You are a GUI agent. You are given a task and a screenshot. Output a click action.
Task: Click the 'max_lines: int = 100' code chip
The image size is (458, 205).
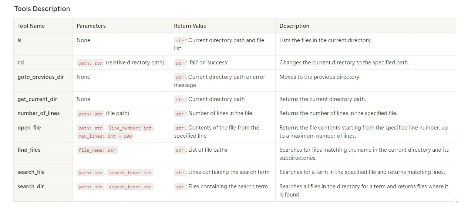click(x=105, y=136)
